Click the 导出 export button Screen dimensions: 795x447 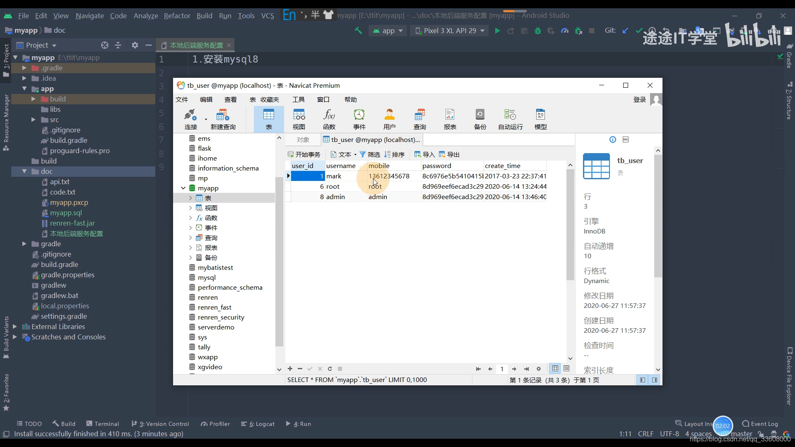pos(449,154)
